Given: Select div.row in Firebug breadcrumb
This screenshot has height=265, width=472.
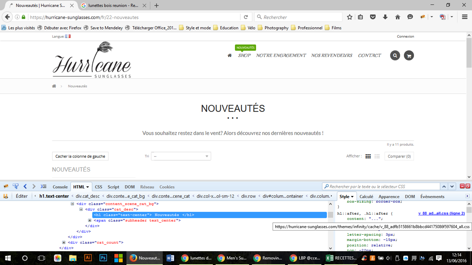Looking at the screenshot, I should tap(248, 196).
